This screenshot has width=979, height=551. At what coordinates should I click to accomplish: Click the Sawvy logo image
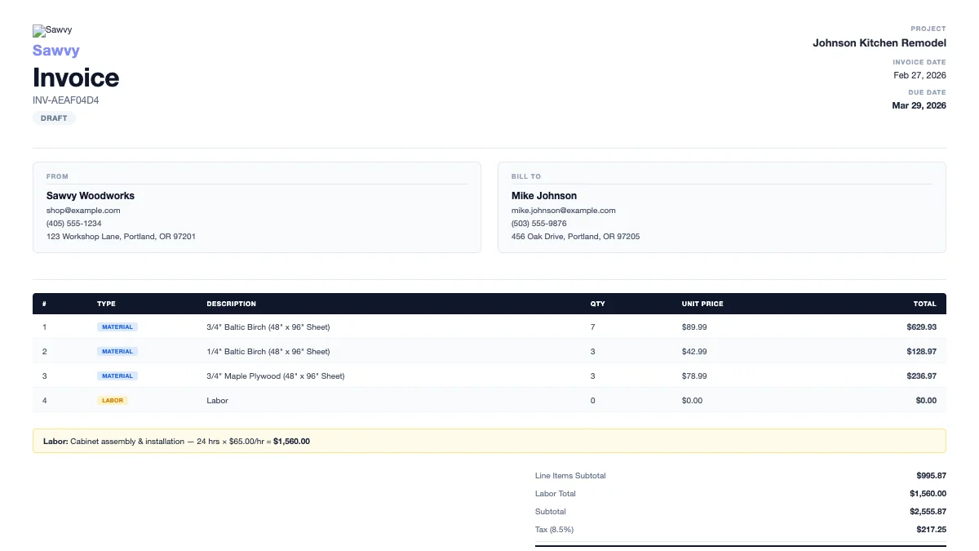pyautogui.click(x=51, y=30)
